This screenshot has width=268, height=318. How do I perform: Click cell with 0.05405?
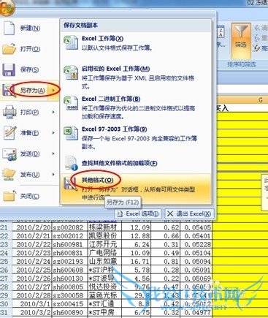point(196,227)
